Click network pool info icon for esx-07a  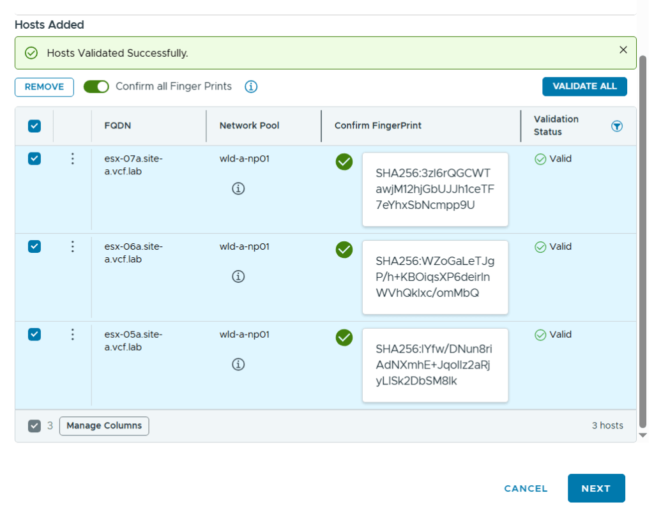(x=238, y=188)
